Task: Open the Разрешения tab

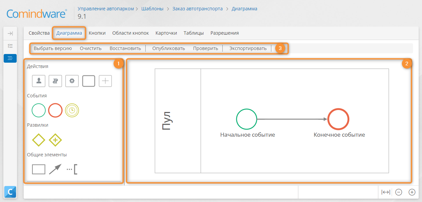Action: [x=225, y=33]
